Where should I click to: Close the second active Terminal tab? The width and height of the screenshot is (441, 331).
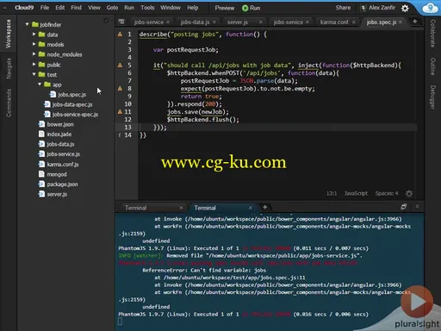251,208
